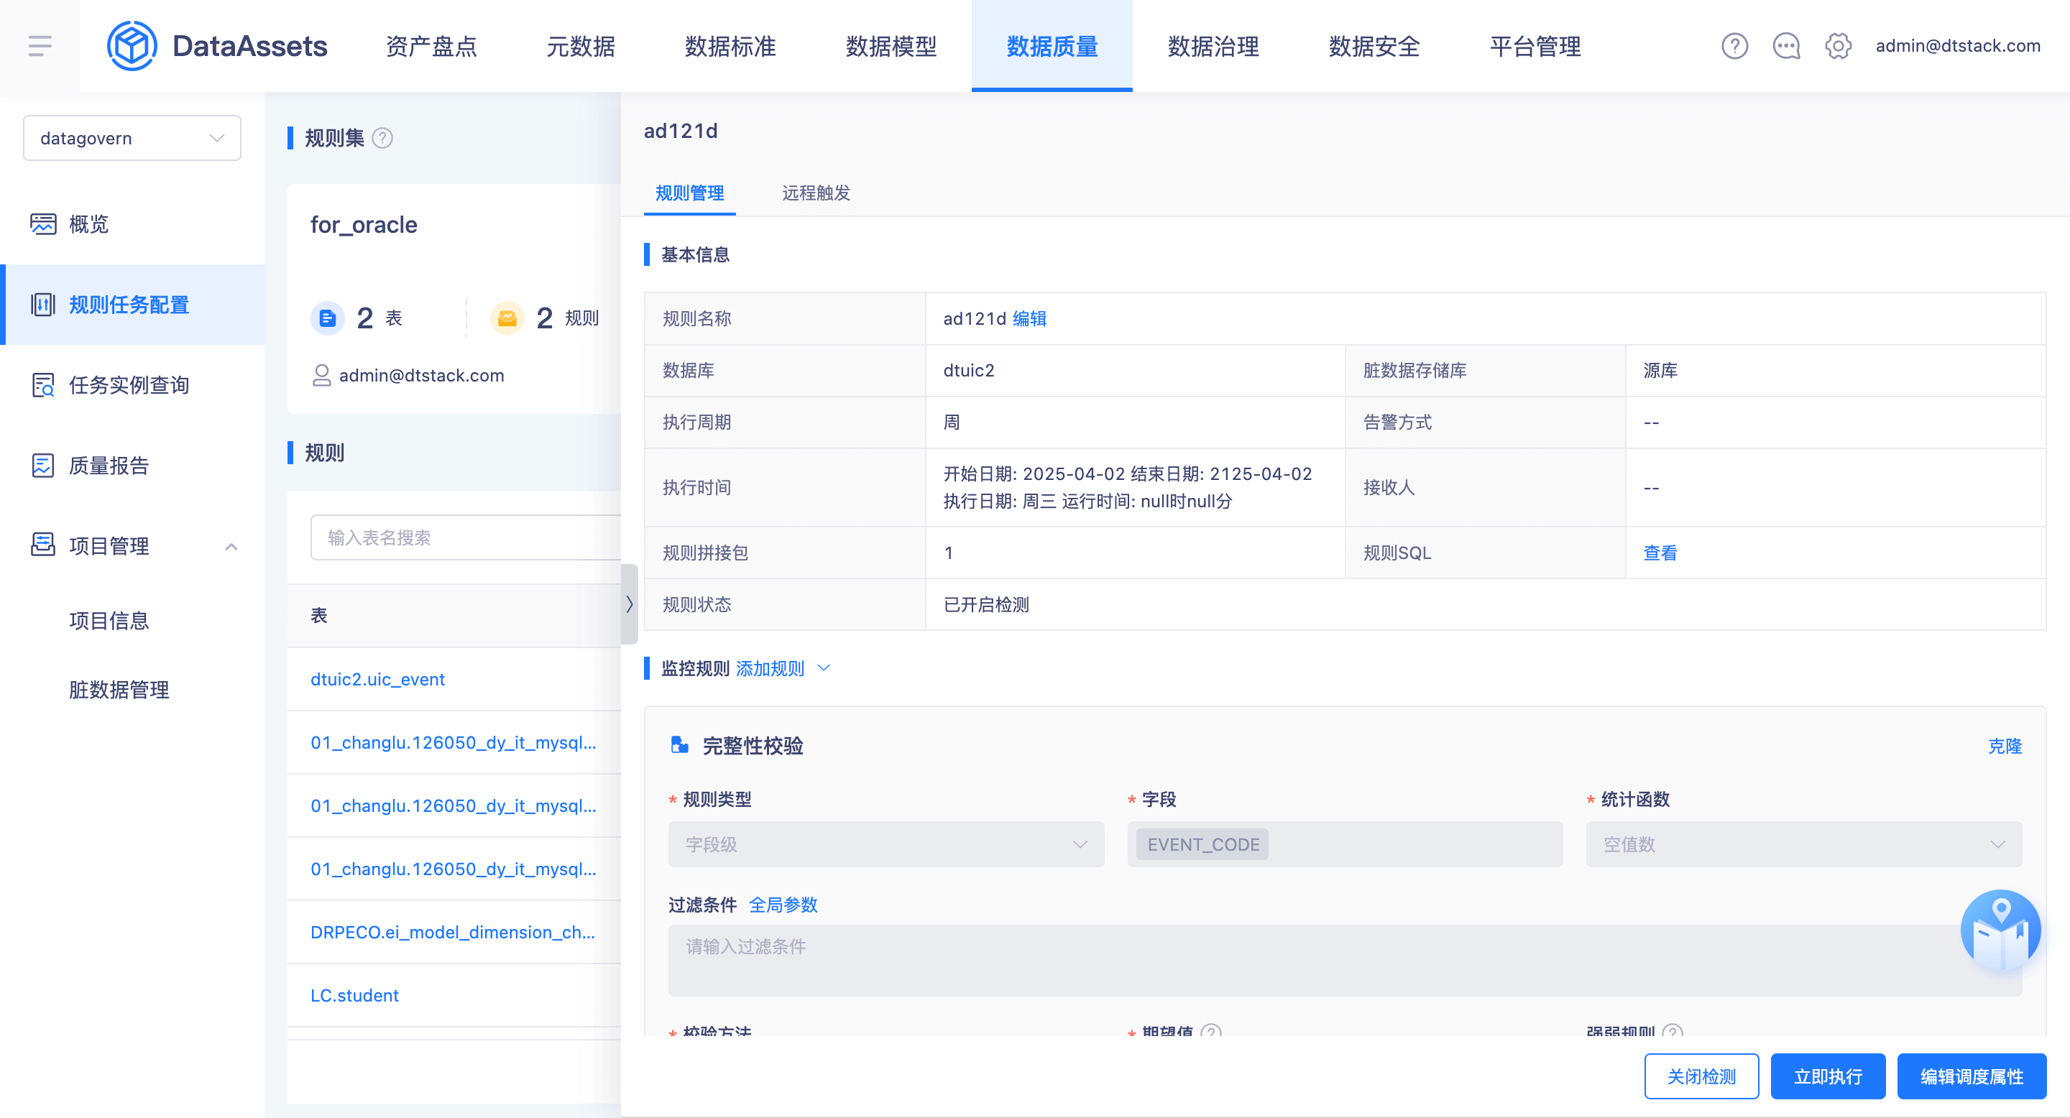
Task: Click the 编辑调度属性 button
Action: click(x=1972, y=1076)
